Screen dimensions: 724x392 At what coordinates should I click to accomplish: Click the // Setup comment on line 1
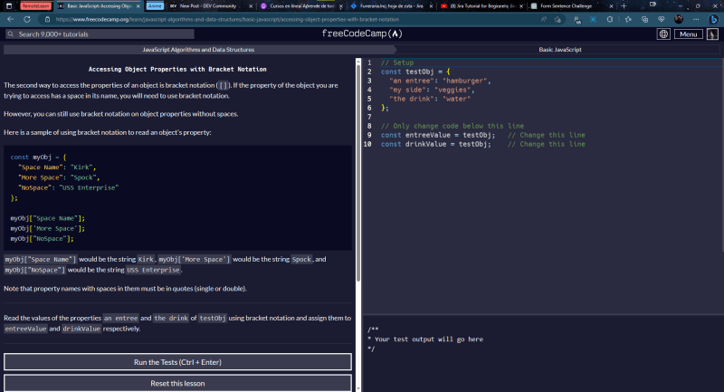397,62
